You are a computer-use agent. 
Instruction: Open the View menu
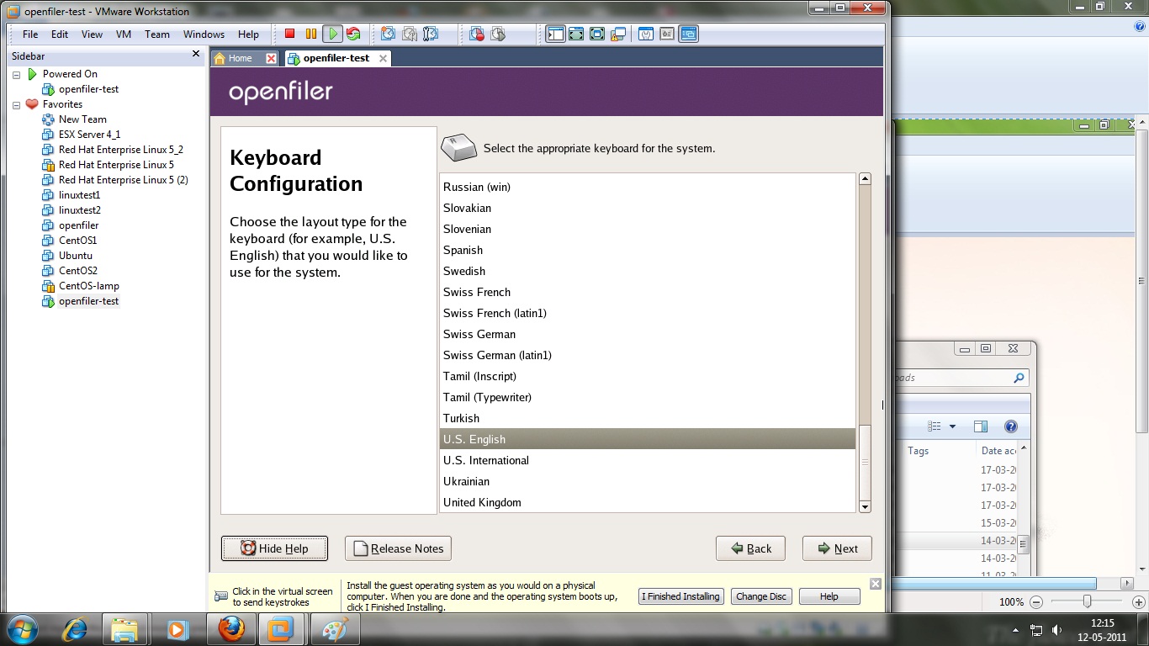tap(92, 34)
